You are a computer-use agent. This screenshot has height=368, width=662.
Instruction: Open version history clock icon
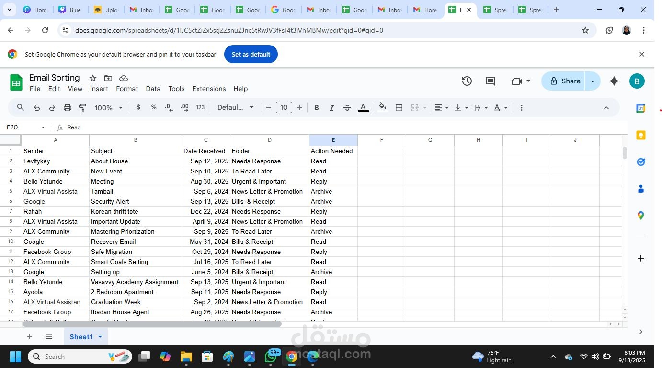[467, 81]
